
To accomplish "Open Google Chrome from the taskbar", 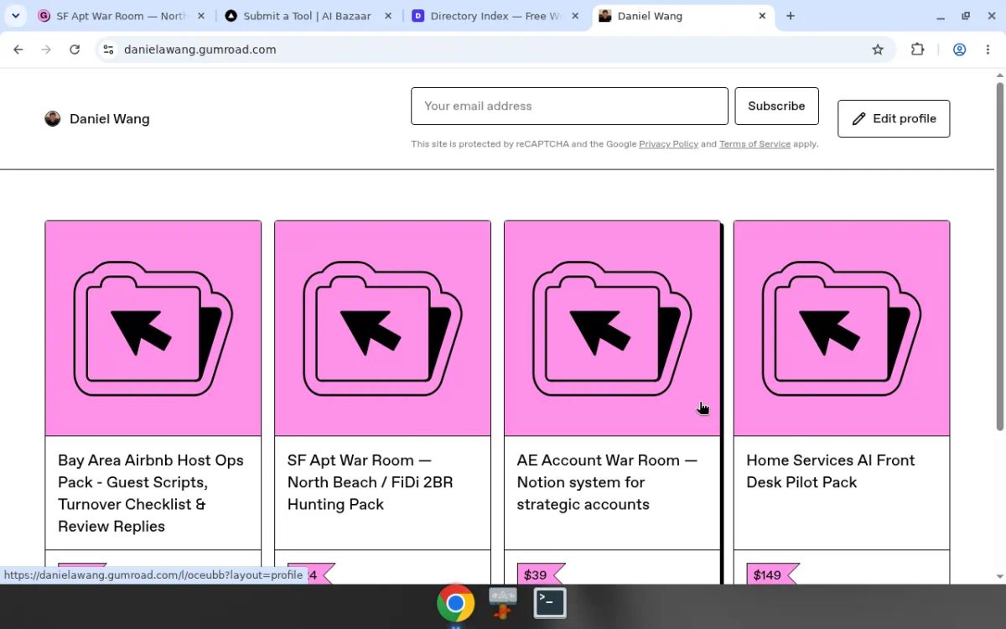I will (x=455, y=603).
